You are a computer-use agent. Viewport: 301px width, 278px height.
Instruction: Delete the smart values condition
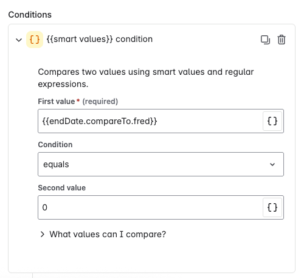pyautogui.click(x=282, y=40)
